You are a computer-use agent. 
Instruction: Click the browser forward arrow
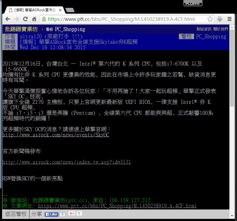(16, 19)
